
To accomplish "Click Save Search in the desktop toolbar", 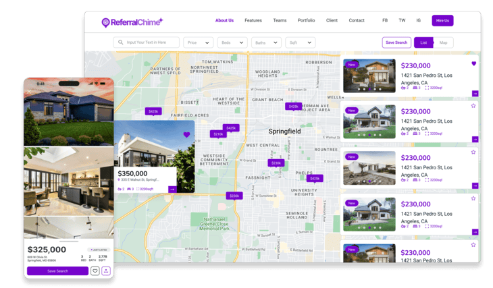I will [396, 42].
